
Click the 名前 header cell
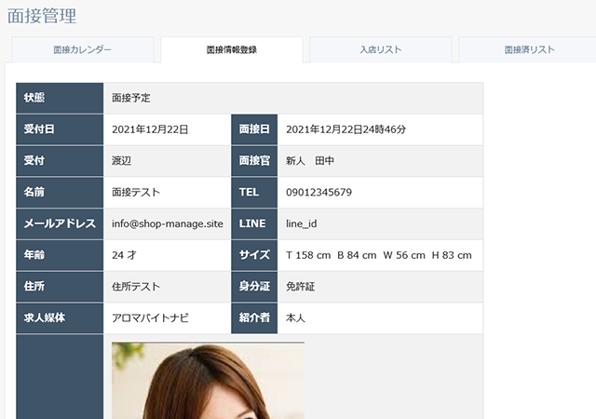click(x=60, y=193)
